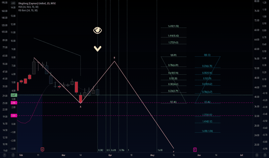Click the A auto-scale button

click(257, 155)
